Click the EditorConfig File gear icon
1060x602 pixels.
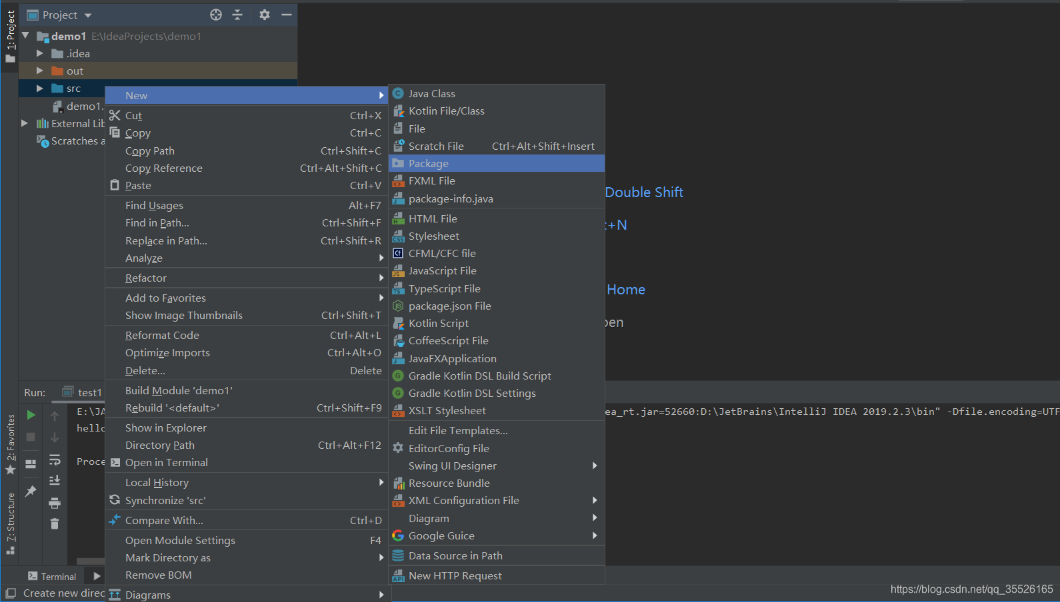coord(398,448)
